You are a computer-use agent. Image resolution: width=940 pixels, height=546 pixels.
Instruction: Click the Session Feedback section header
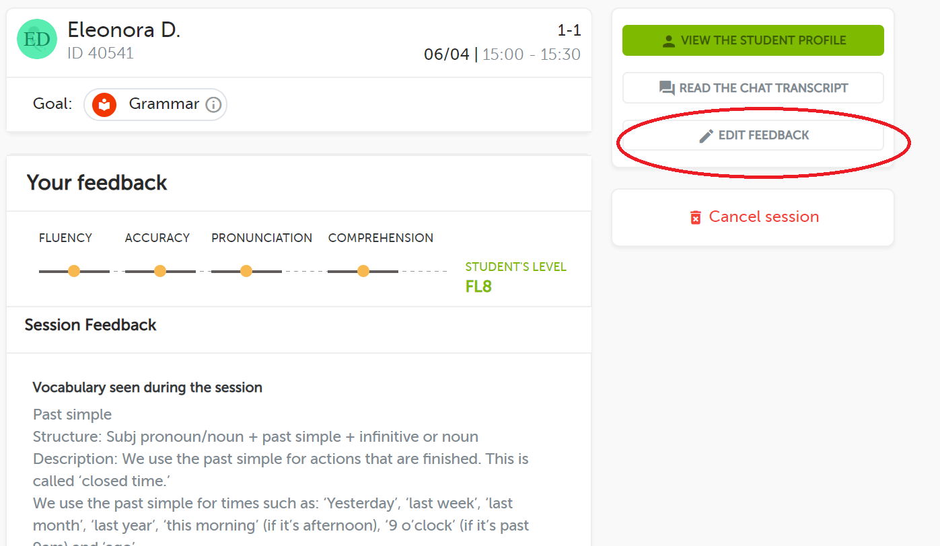tap(90, 325)
